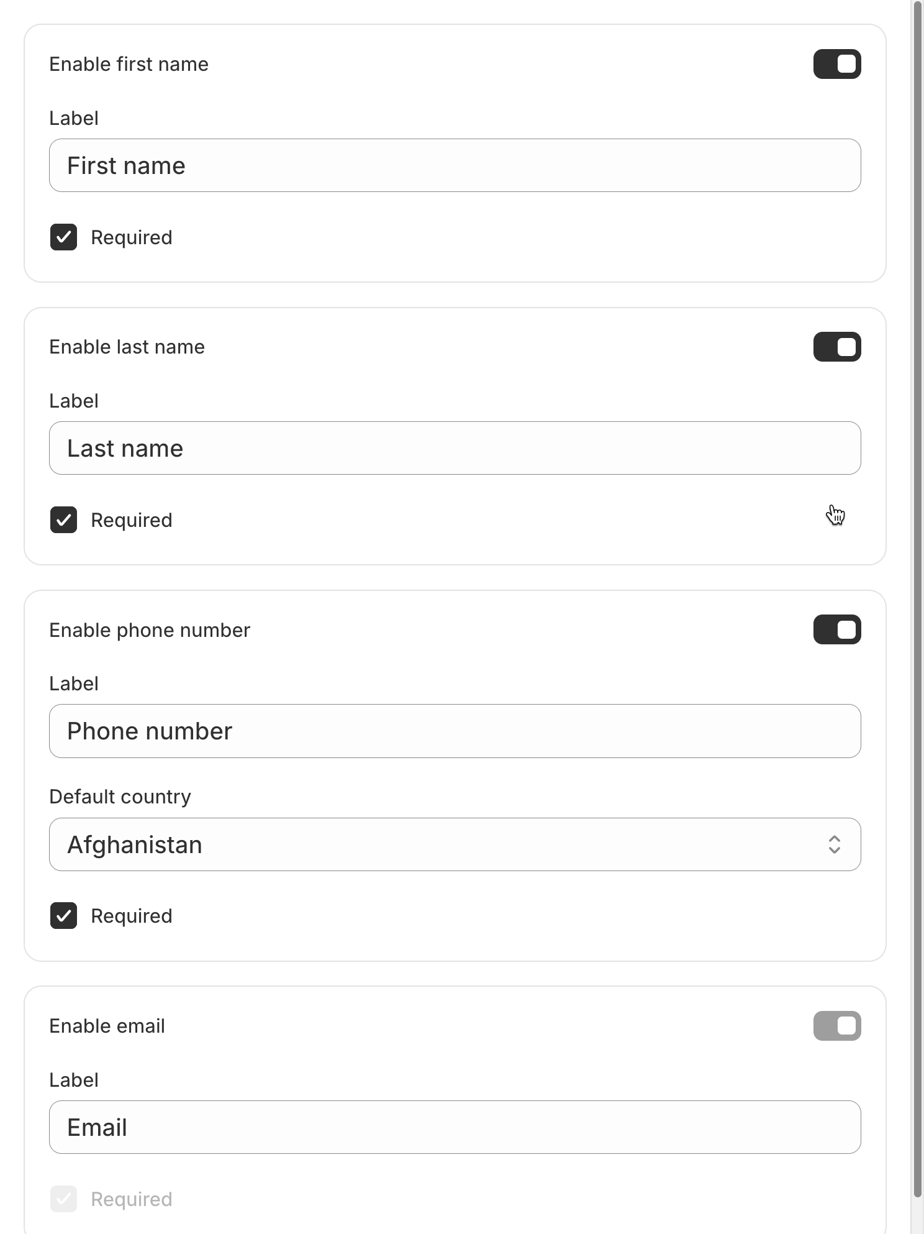The width and height of the screenshot is (924, 1234).
Task: Click the "Default country" field caption
Action: 120,797
